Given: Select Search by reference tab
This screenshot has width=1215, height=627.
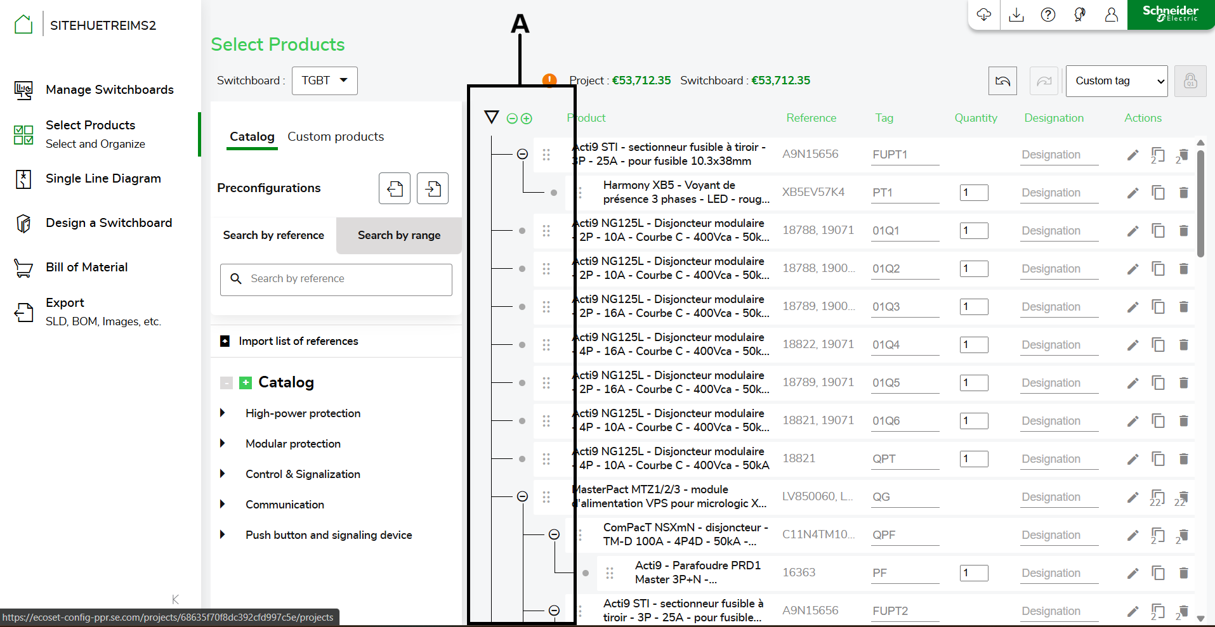Looking at the screenshot, I should click(x=273, y=235).
